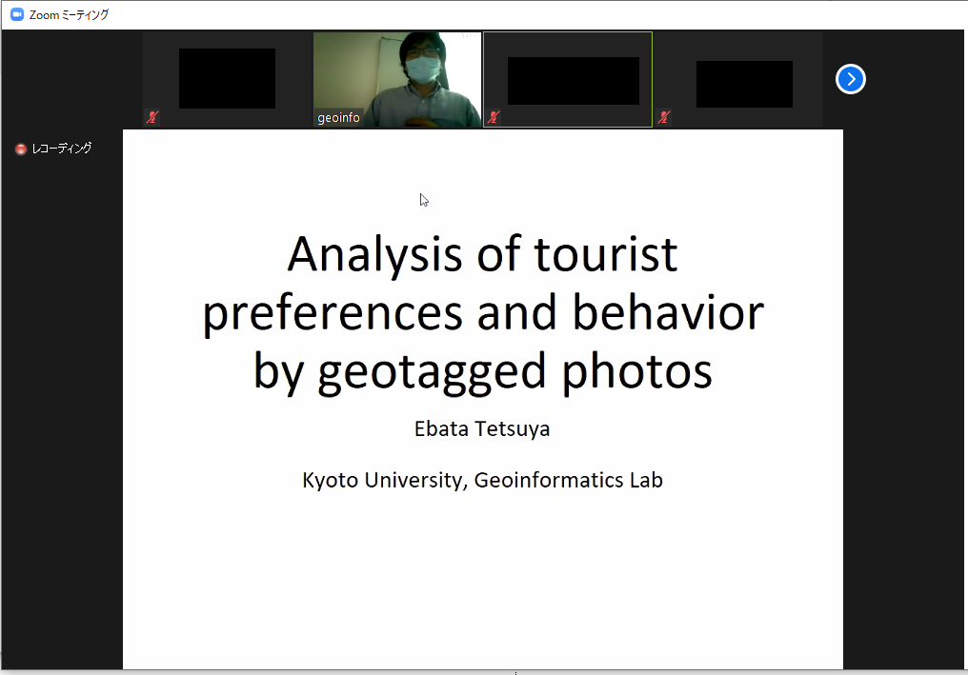Viewport: 968px width, 675px height.
Task: Click muted mic icon on fourth participant tile
Action: (x=664, y=116)
